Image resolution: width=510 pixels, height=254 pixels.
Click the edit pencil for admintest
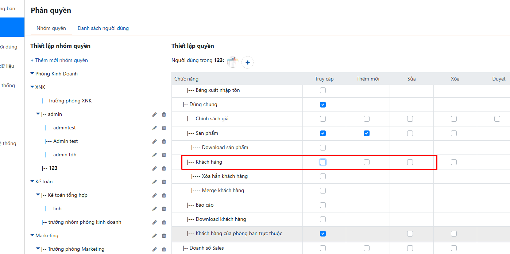point(155,128)
